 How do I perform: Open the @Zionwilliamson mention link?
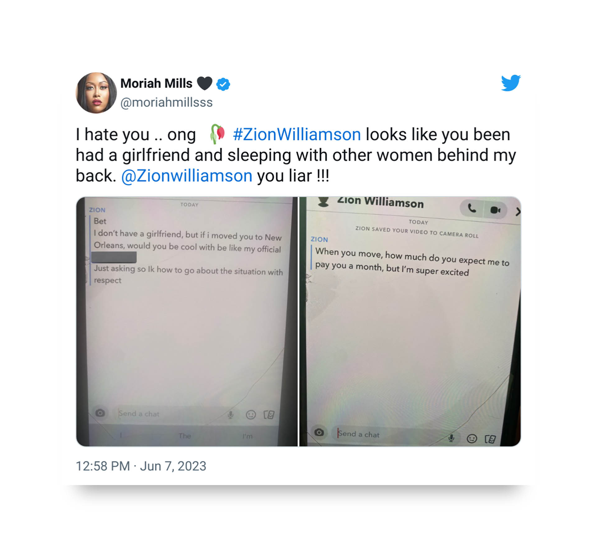click(x=187, y=176)
